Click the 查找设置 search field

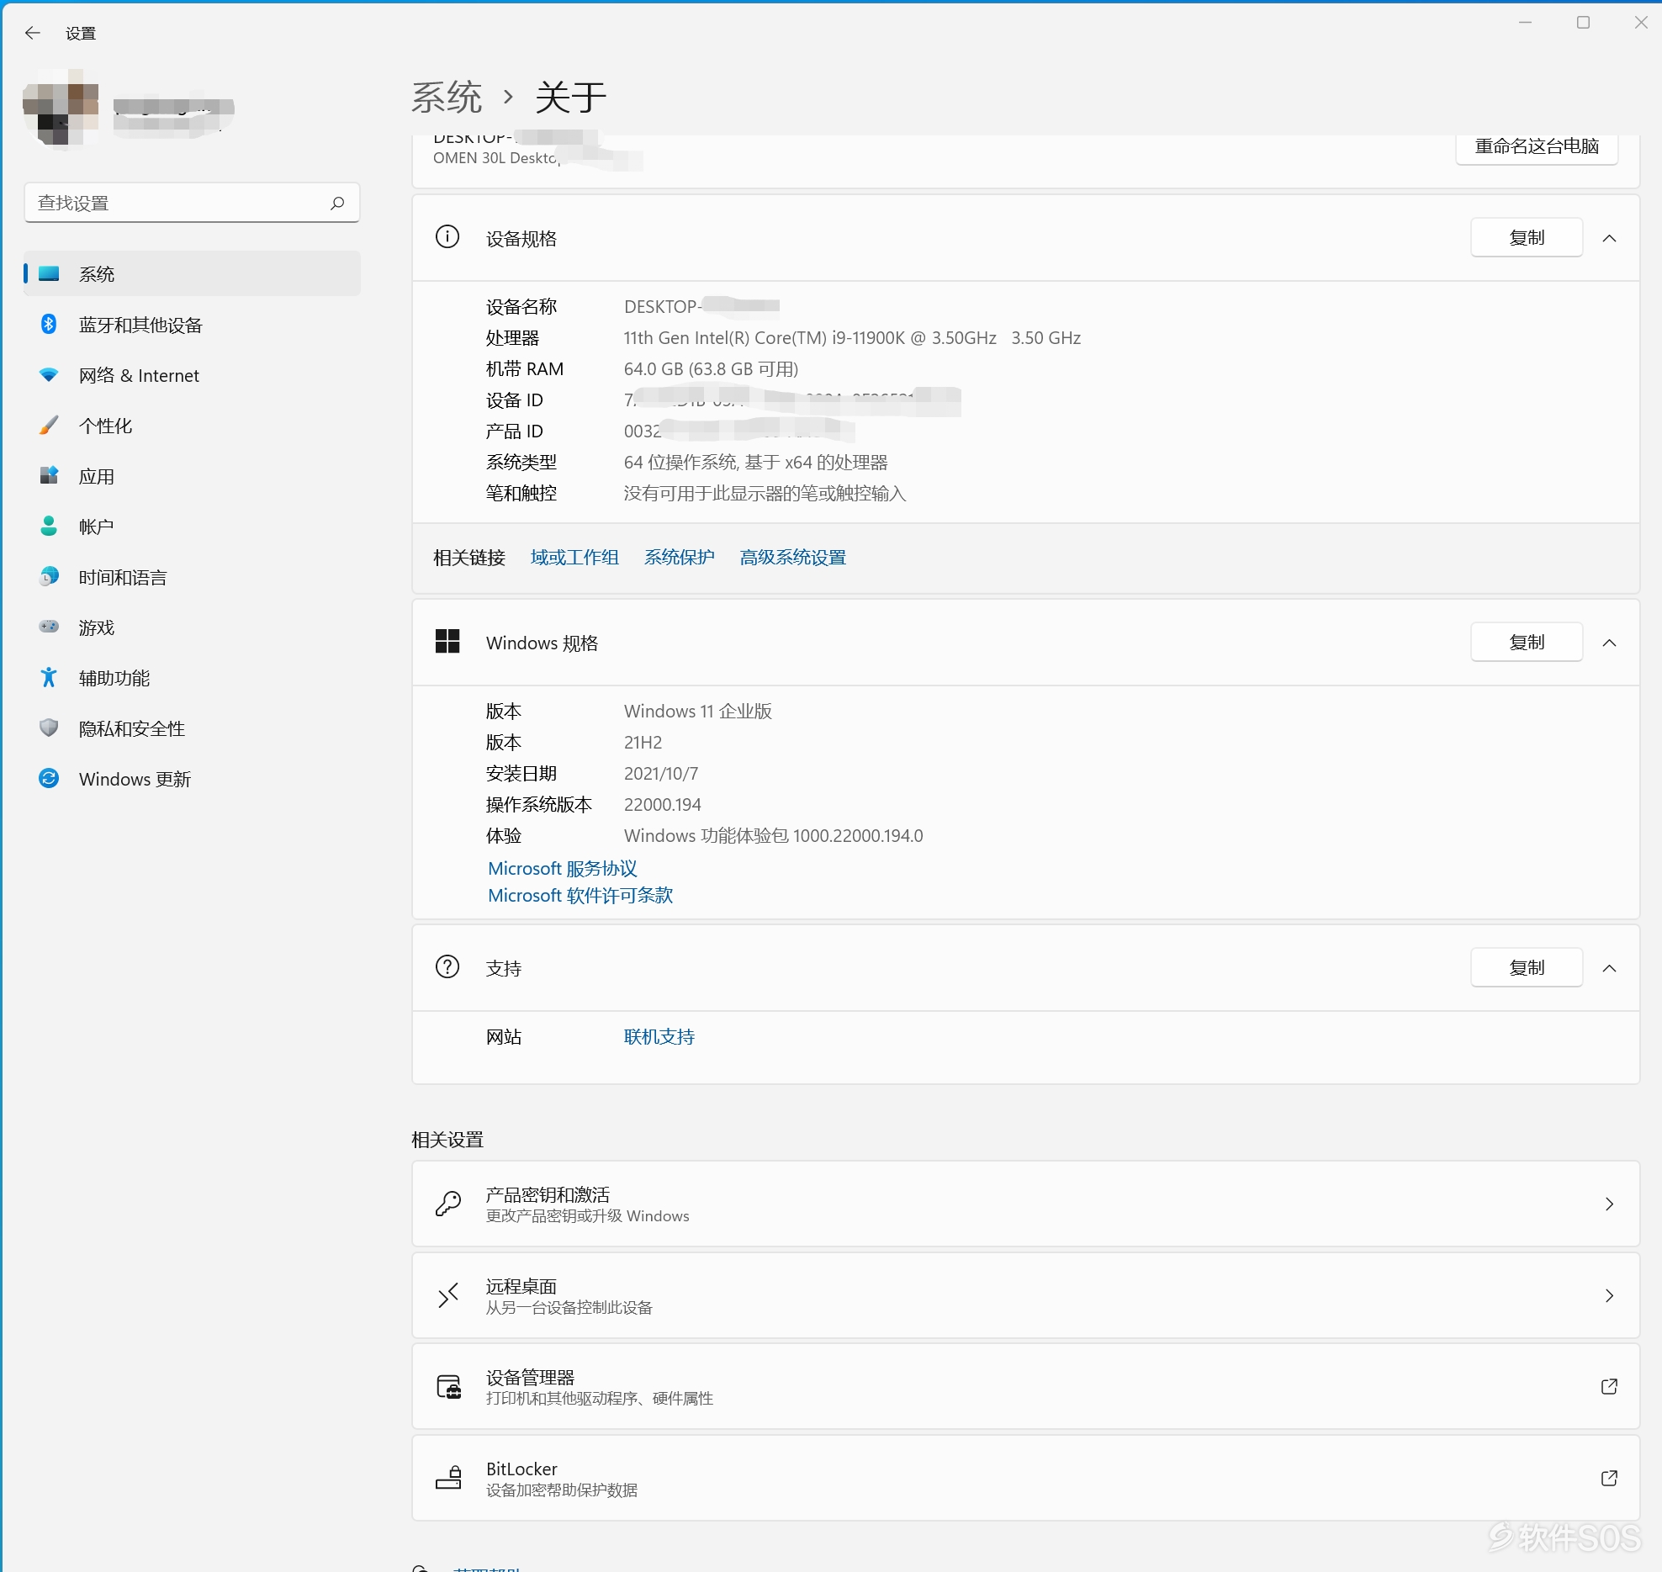click(x=192, y=203)
